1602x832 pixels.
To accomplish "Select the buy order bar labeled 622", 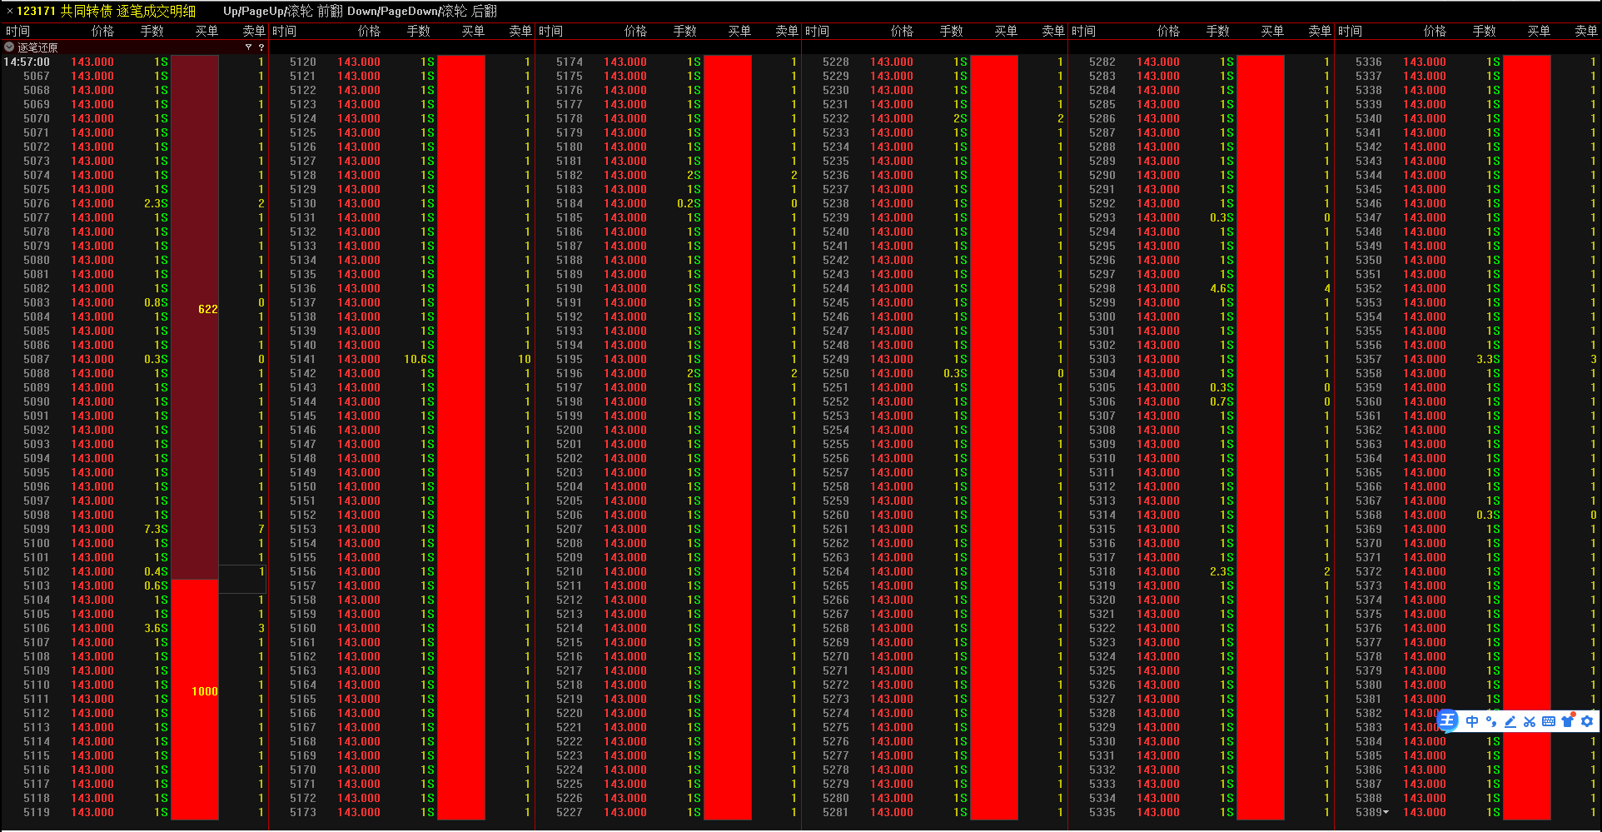I will tap(195, 317).
